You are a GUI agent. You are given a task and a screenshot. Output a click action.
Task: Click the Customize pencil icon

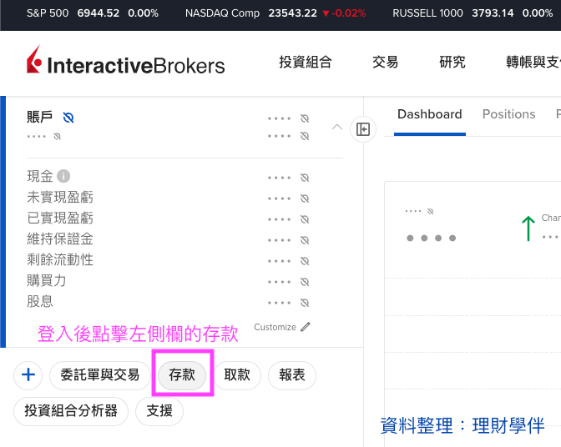coord(306,327)
